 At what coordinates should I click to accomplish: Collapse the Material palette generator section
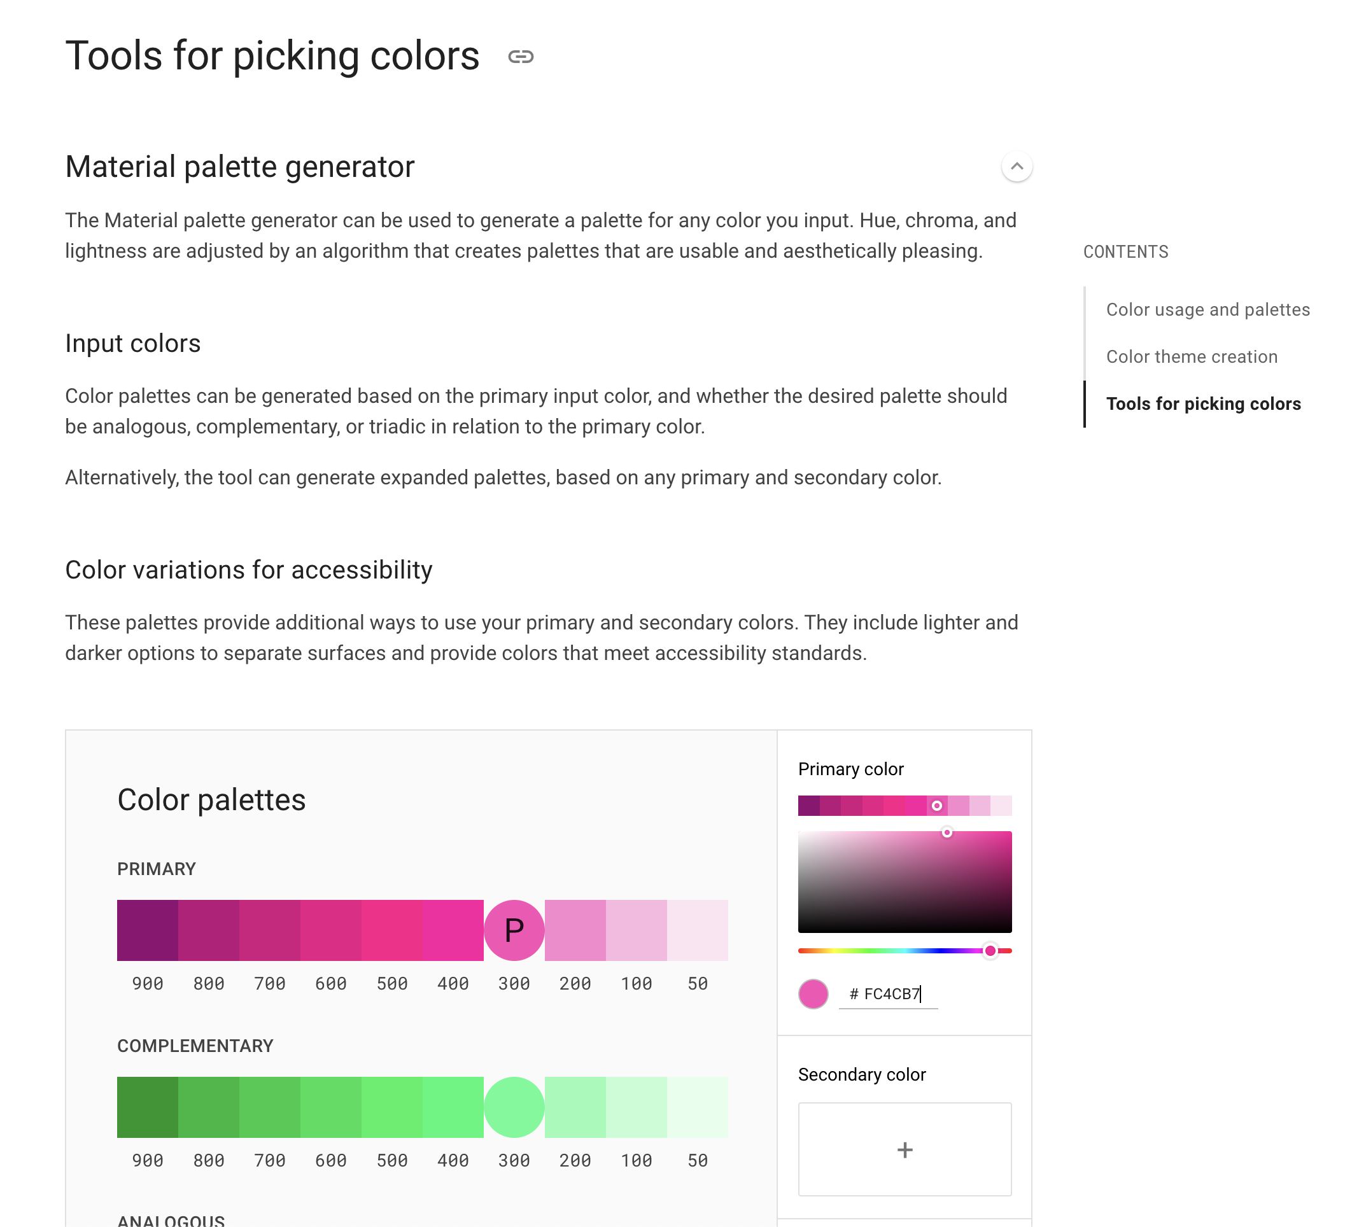click(1017, 166)
